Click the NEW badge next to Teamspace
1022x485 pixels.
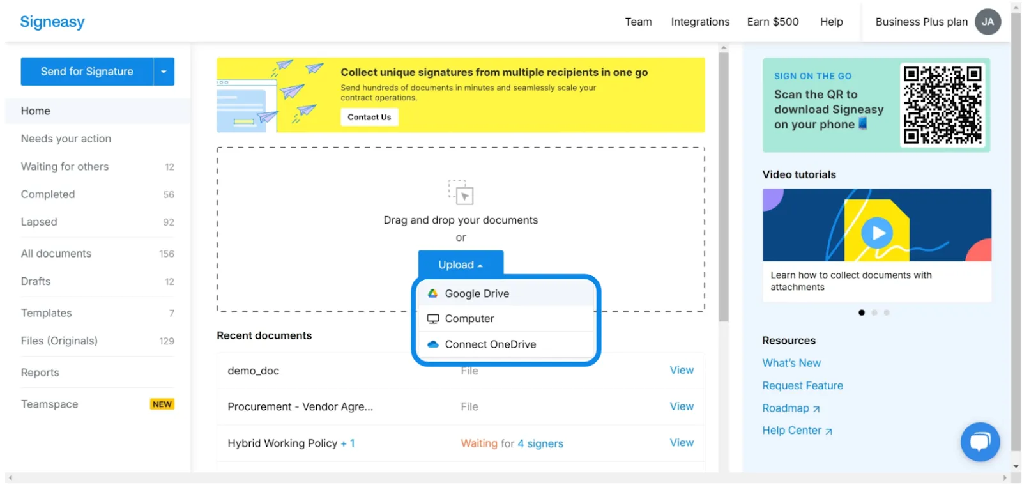click(x=162, y=404)
